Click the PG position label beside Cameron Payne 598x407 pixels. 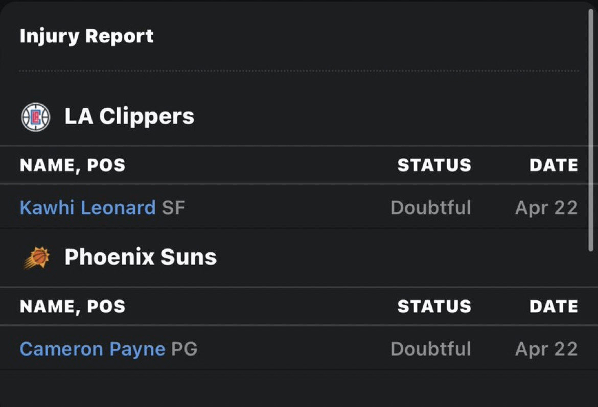[x=184, y=349]
